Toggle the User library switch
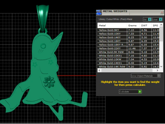Screen dimensions: 165x124 point(157,19)
